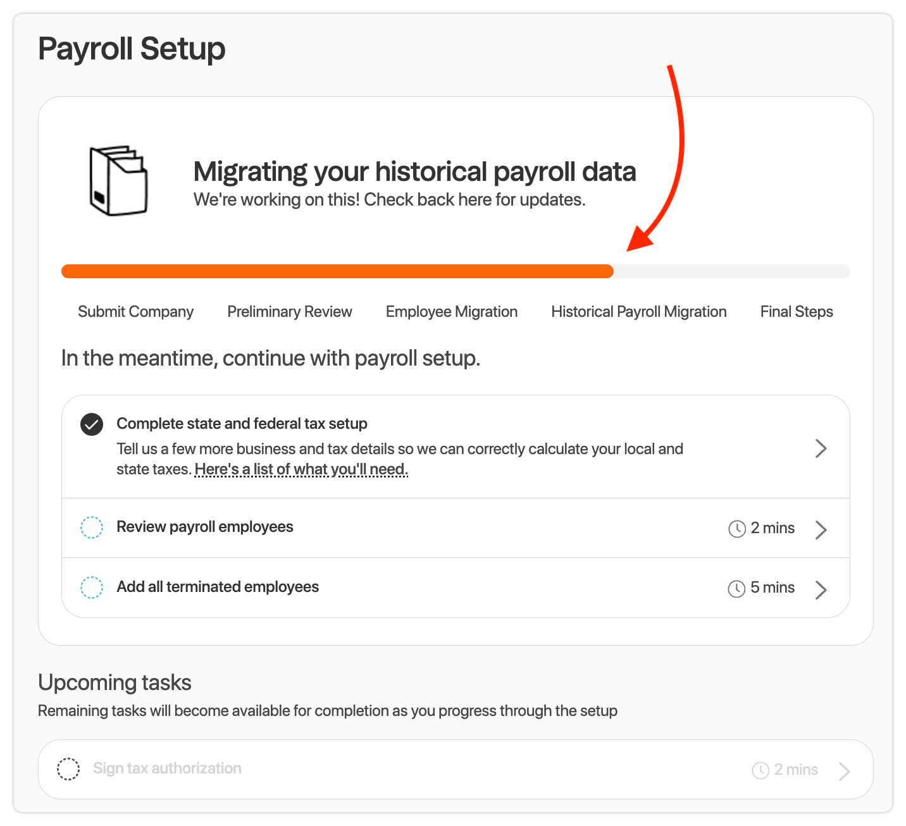Click the clock icon beside 5 mins
Image resolution: width=906 pixels, height=826 pixels.
tap(736, 589)
